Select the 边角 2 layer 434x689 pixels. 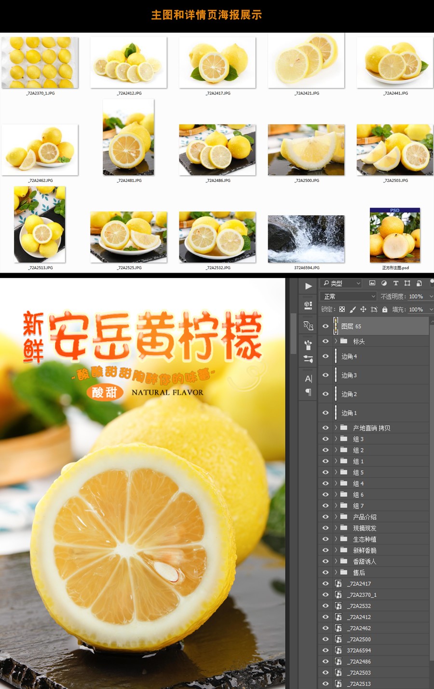click(x=374, y=394)
